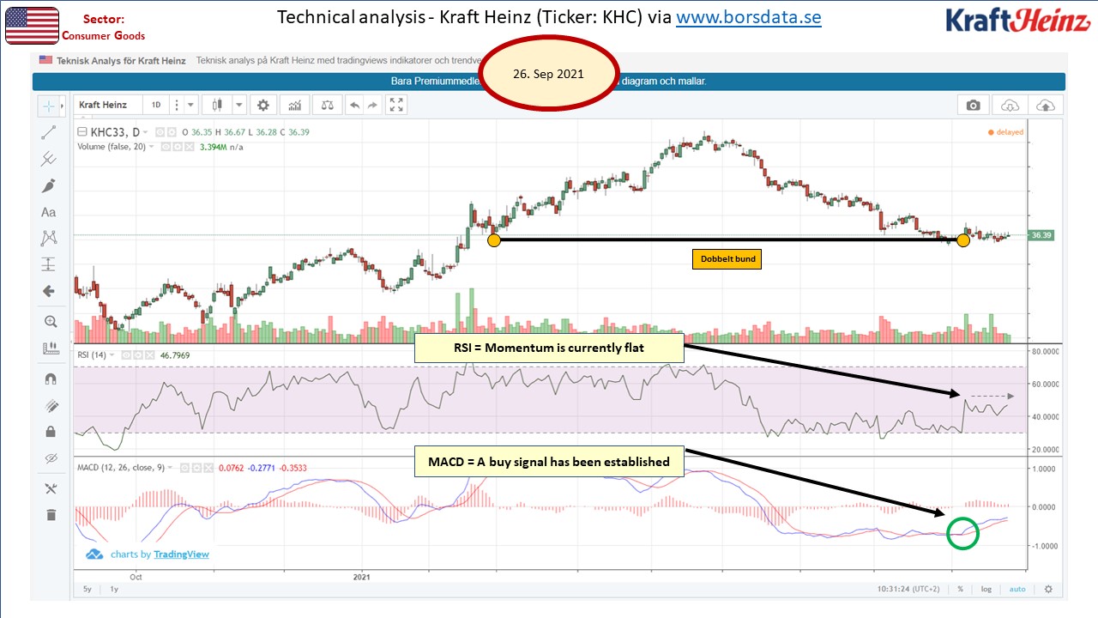Enable the log scale button
1098x618 pixels.
[x=986, y=589]
